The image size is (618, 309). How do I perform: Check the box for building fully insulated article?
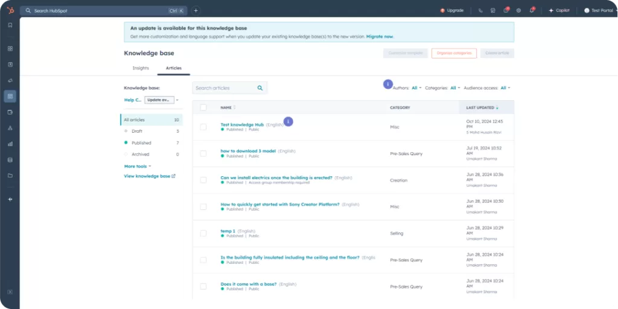pos(203,260)
